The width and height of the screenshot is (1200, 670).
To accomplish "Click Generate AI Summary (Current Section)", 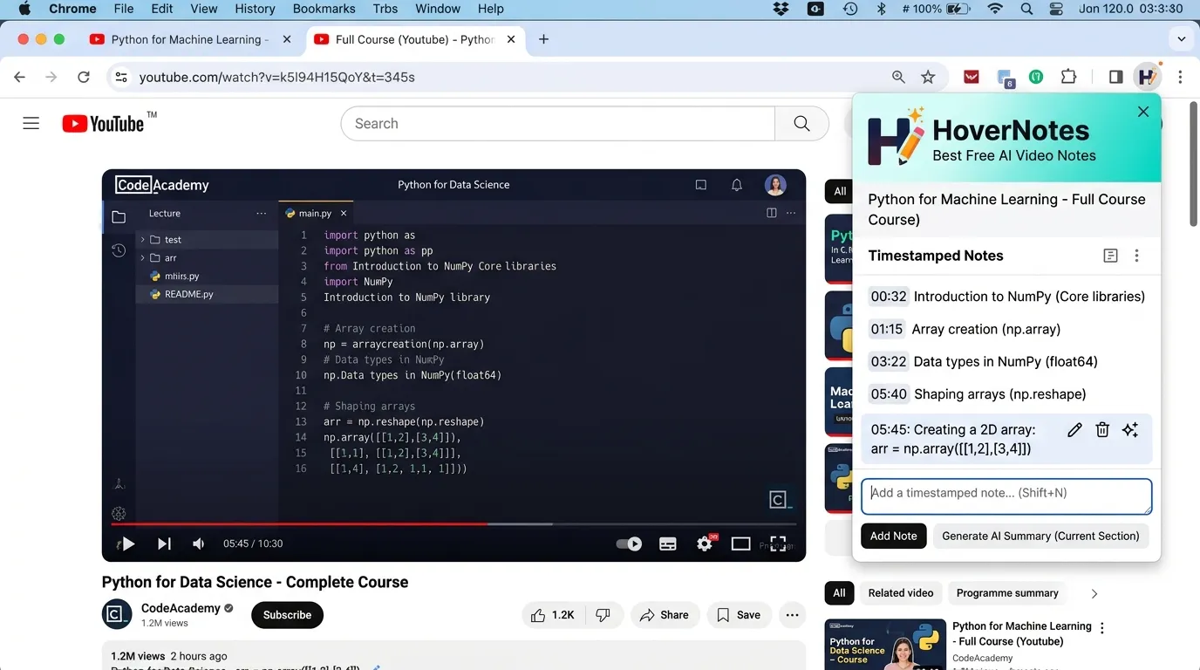I will [1040, 536].
